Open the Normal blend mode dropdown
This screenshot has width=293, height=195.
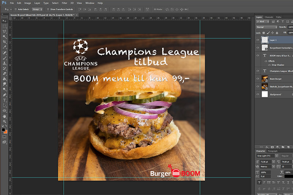pyautogui.click(x=267, y=27)
